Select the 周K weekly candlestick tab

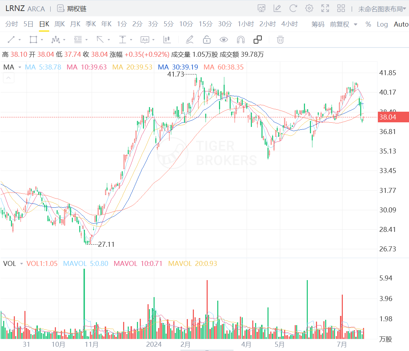click(x=59, y=24)
